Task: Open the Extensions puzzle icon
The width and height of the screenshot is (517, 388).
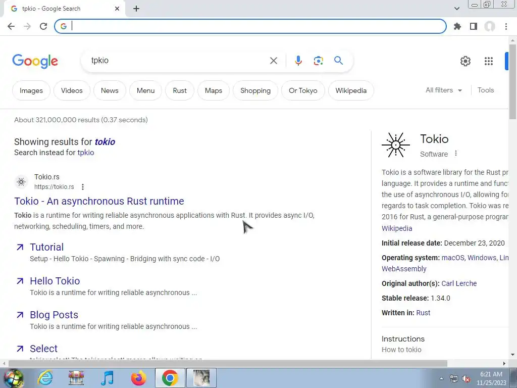Action: coord(457,26)
